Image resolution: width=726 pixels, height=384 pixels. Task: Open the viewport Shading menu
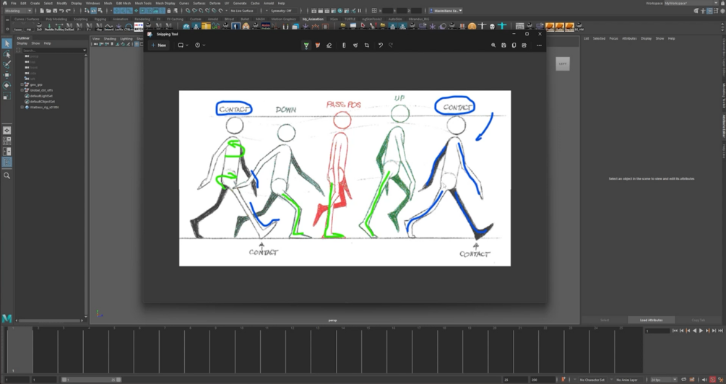(x=110, y=39)
